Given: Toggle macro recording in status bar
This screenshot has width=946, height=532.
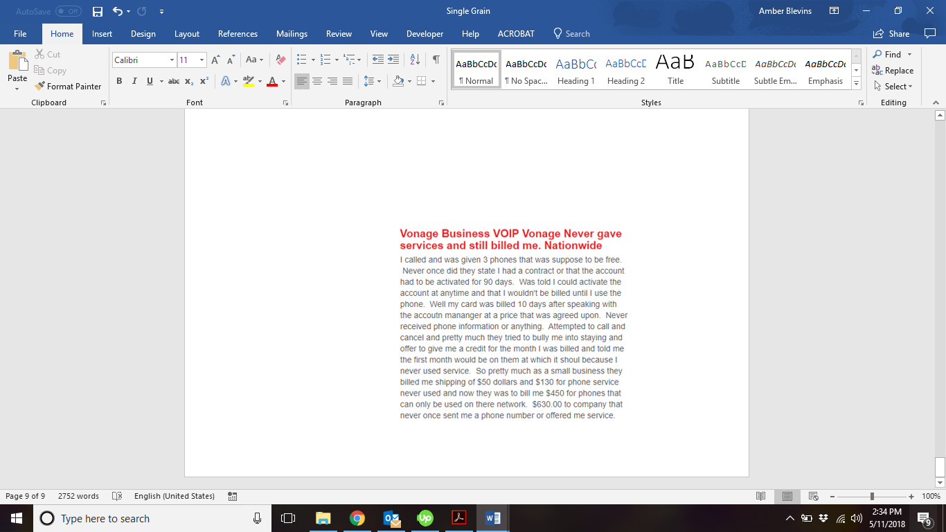Looking at the screenshot, I should tap(233, 496).
